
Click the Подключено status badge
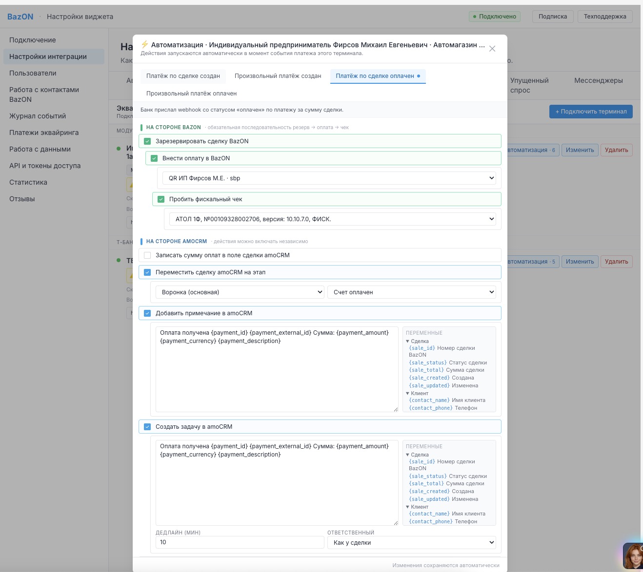pos(495,17)
